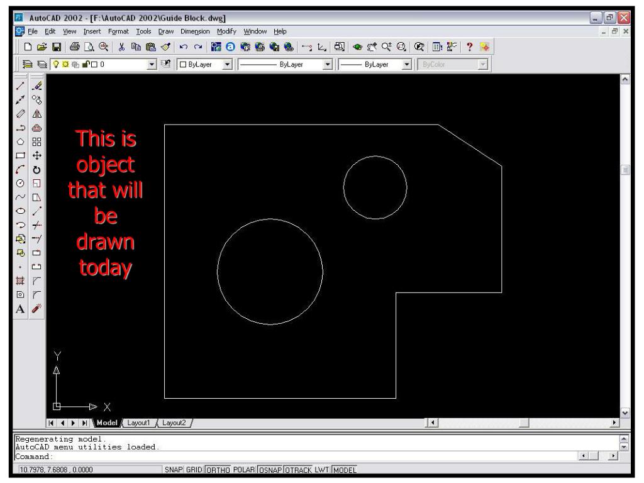This screenshot has height=483, width=644.
Task: Click the Redo icon
Action: (198, 47)
